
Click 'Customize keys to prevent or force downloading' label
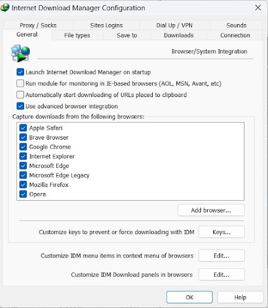[x=116, y=232]
